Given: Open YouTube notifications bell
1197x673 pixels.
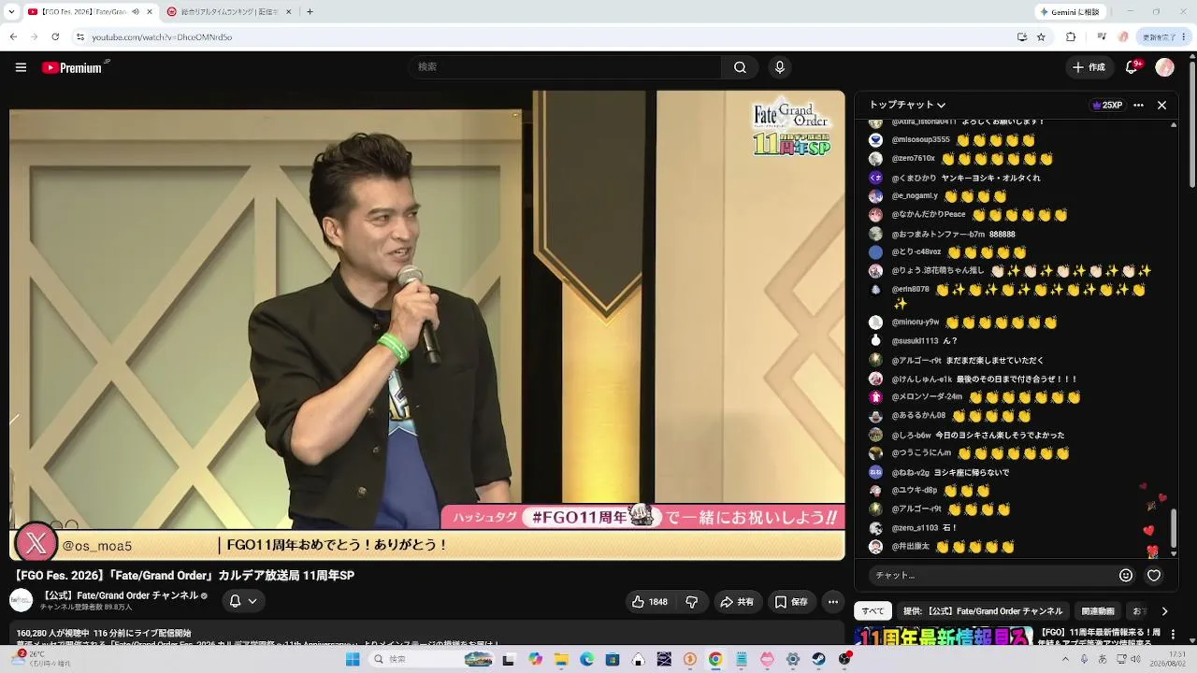Looking at the screenshot, I should pos(1132,67).
